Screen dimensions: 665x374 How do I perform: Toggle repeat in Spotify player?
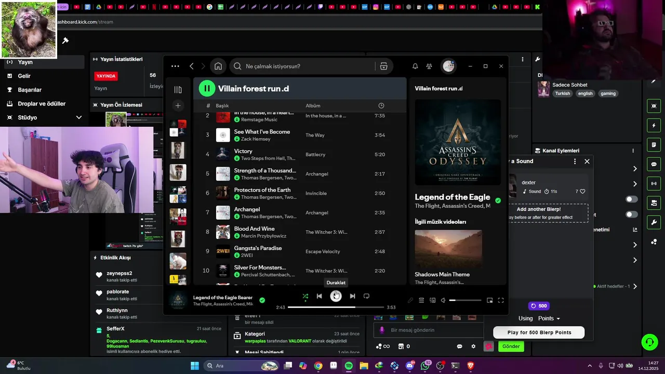(x=366, y=296)
